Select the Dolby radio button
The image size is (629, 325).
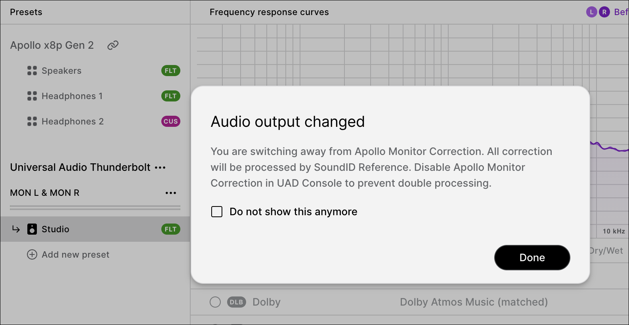click(x=215, y=302)
